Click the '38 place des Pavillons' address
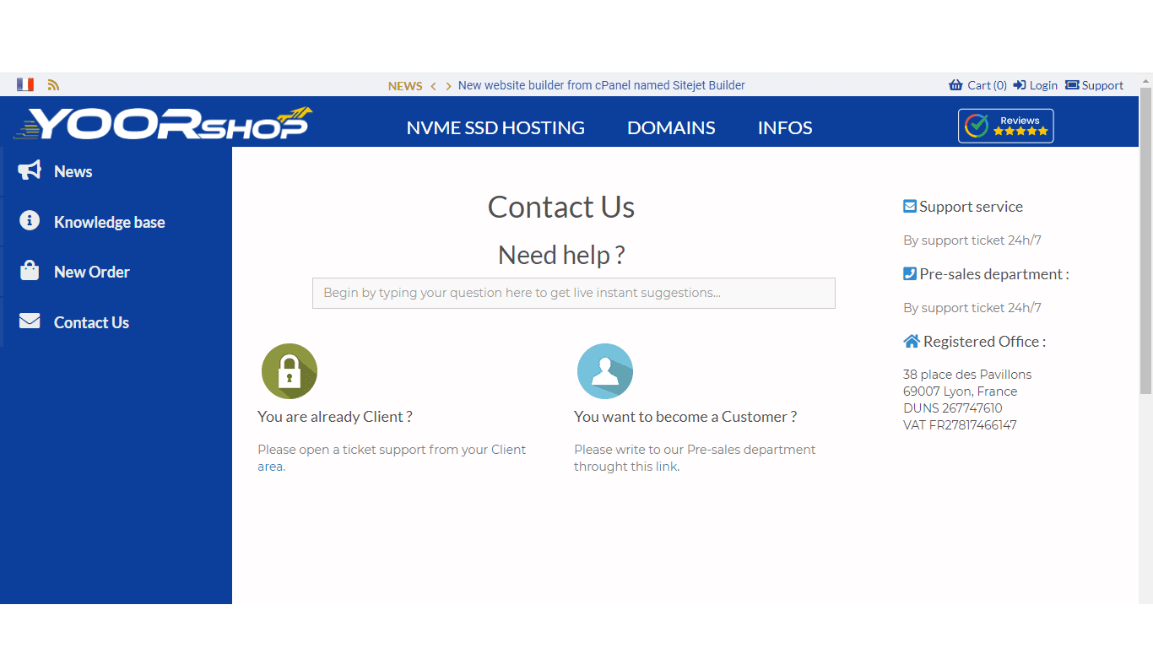The image size is (1153, 648). pyautogui.click(x=967, y=375)
